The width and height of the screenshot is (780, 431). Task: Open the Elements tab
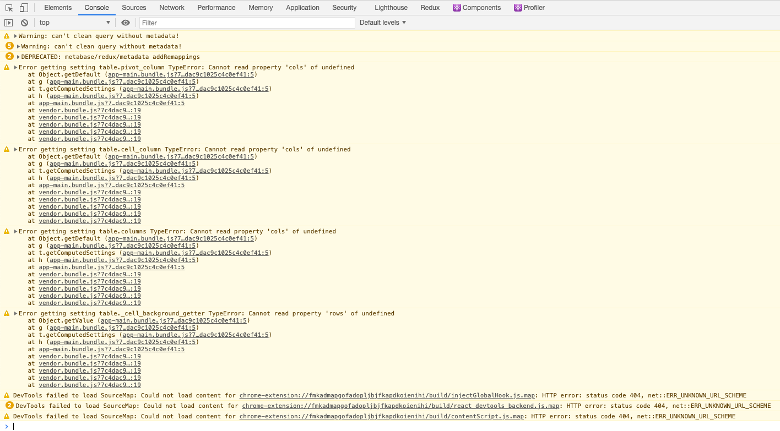58,8
